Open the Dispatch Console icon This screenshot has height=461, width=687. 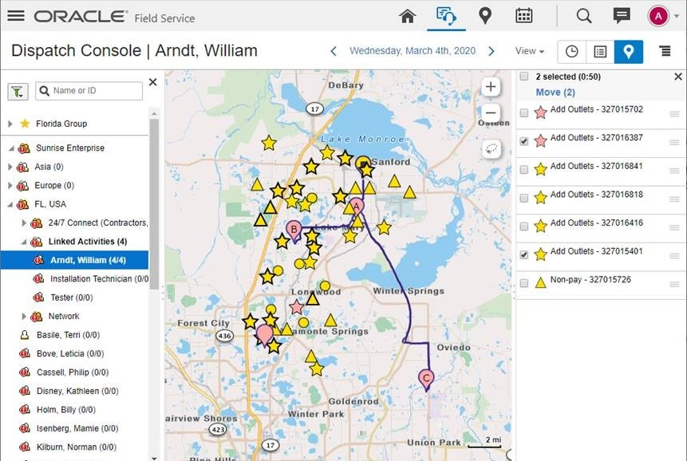(446, 16)
